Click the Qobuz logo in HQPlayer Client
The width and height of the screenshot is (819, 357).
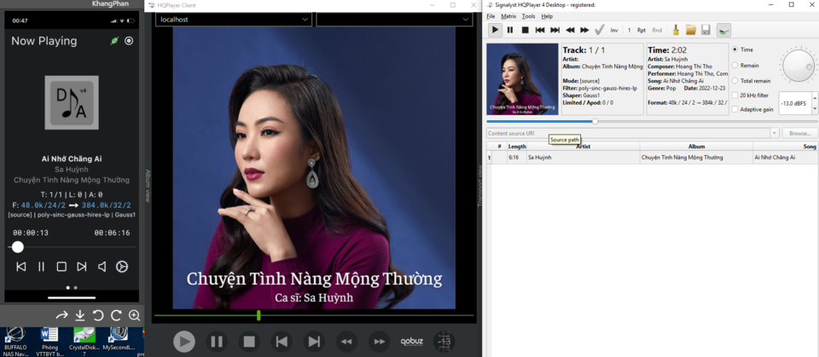(411, 342)
